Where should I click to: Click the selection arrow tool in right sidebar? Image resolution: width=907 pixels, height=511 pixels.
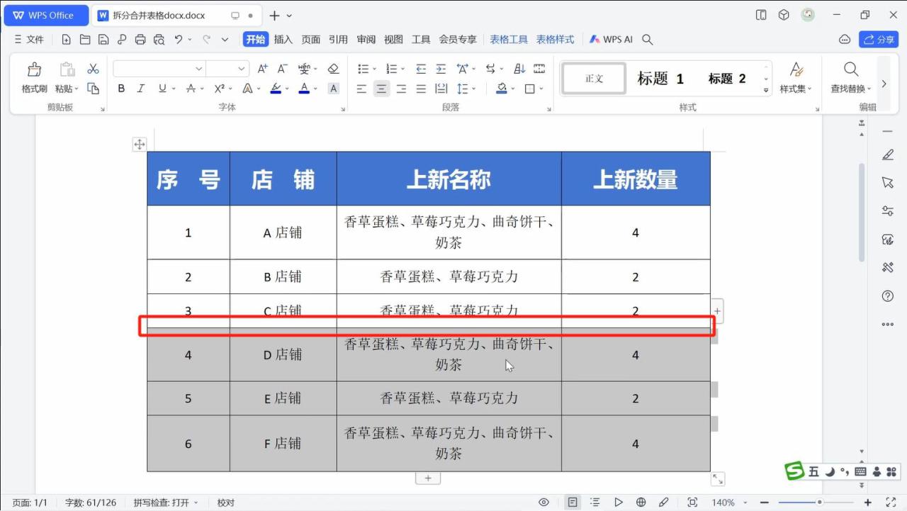(x=888, y=183)
